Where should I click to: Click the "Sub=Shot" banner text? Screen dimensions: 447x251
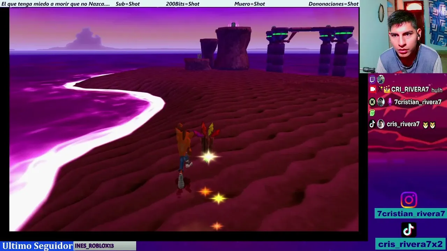coord(127,4)
